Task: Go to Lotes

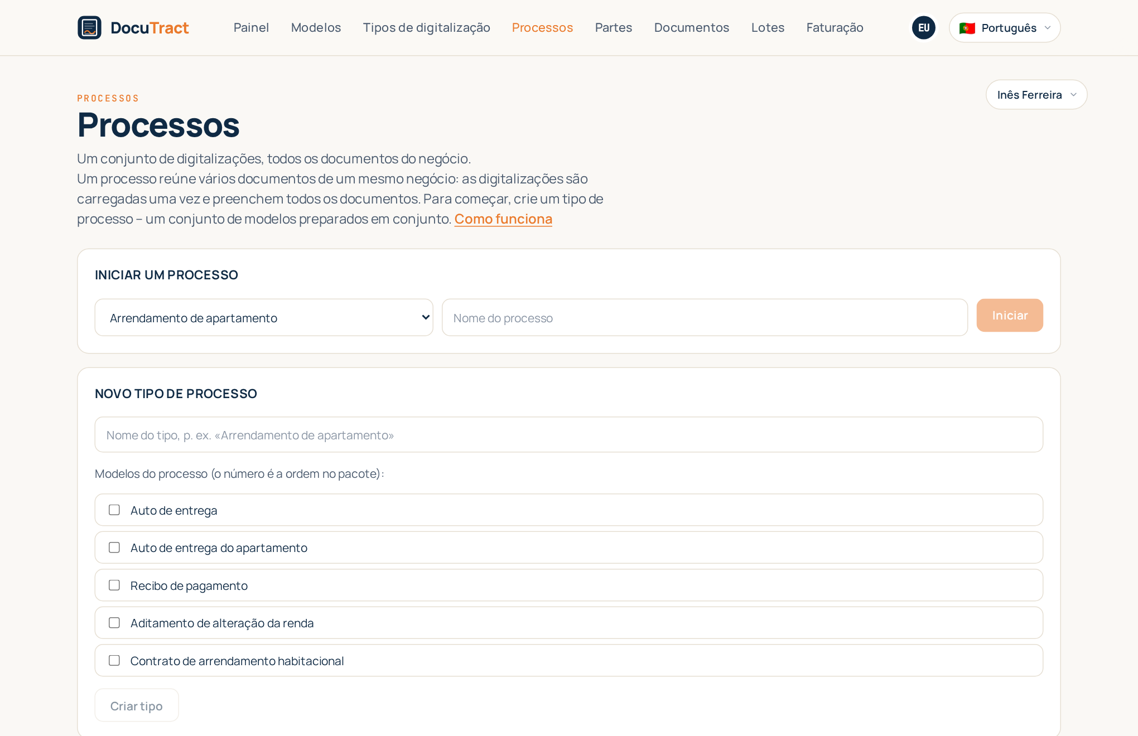Action: (x=768, y=27)
